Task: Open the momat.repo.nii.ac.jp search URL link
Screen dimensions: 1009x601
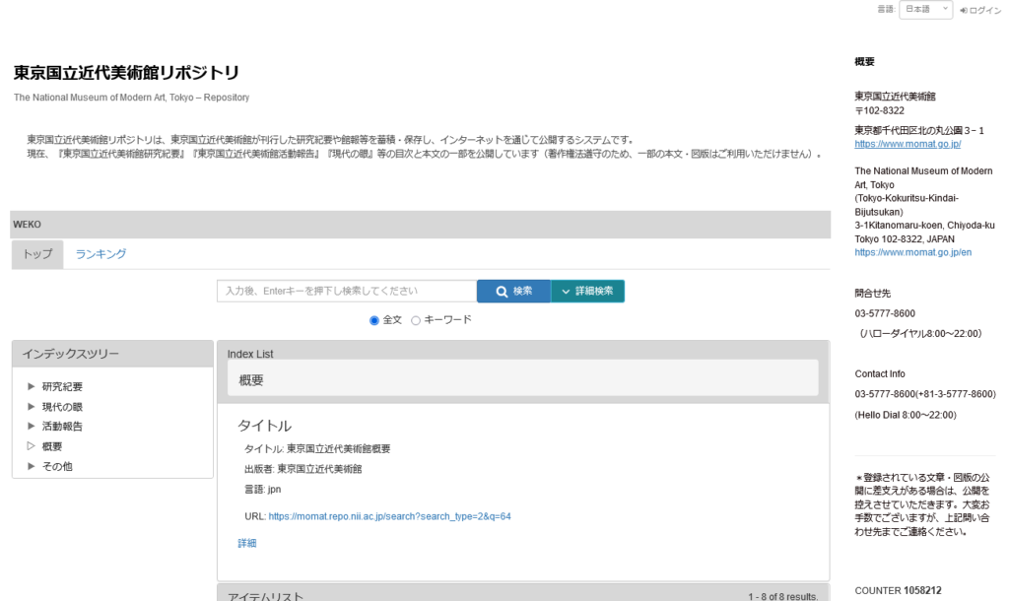Action: tap(389, 516)
